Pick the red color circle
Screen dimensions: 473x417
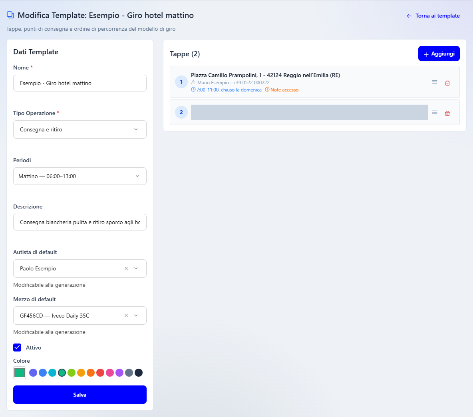(100, 373)
